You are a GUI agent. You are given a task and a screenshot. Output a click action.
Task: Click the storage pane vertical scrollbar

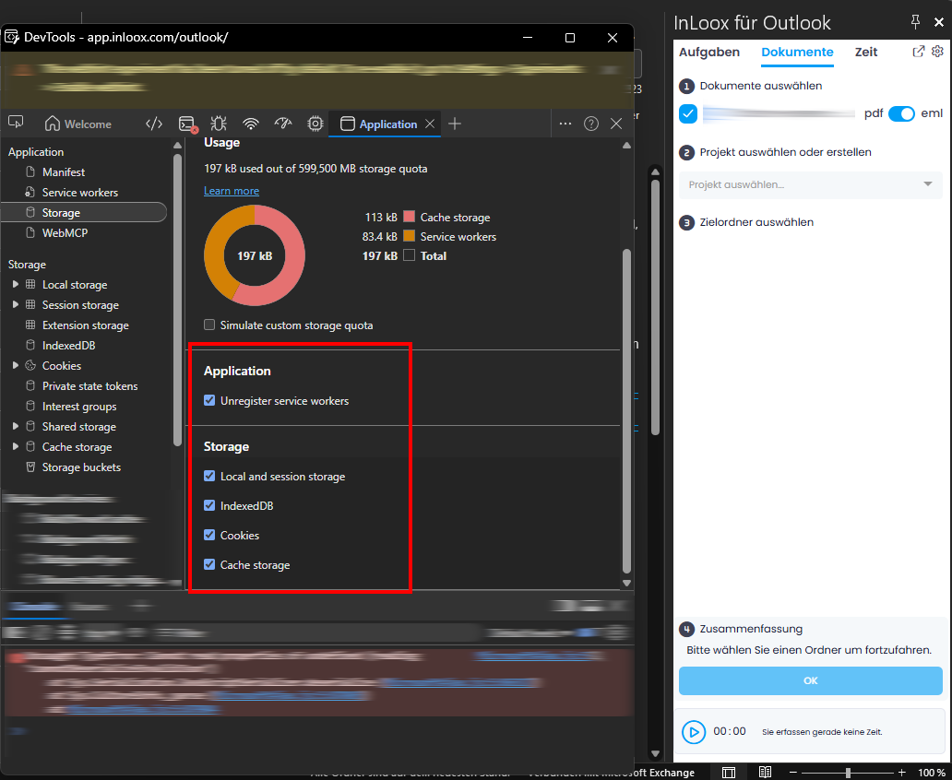tap(627, 411)
